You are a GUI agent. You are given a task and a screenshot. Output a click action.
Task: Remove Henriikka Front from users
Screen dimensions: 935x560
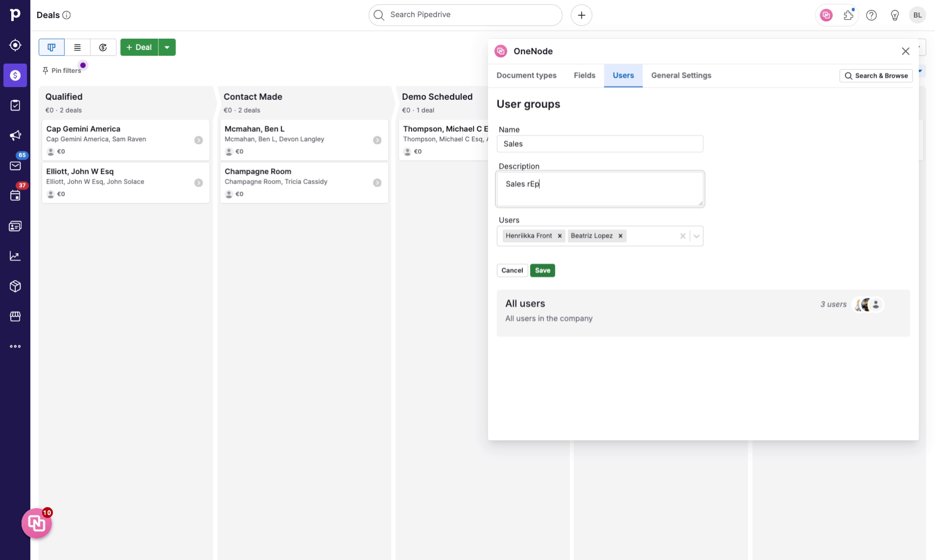pos(560,236)
